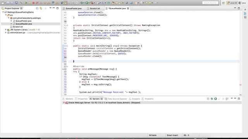Click the red error marker in overview ruler
Viewport: 248px width, 139px height.
240,85
